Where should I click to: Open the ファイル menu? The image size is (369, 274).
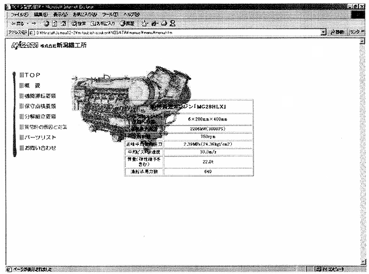point(20,15)
